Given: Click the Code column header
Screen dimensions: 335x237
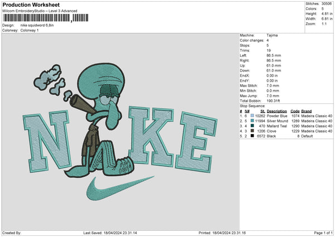Looking at the screenshot, I should point(295,111).
